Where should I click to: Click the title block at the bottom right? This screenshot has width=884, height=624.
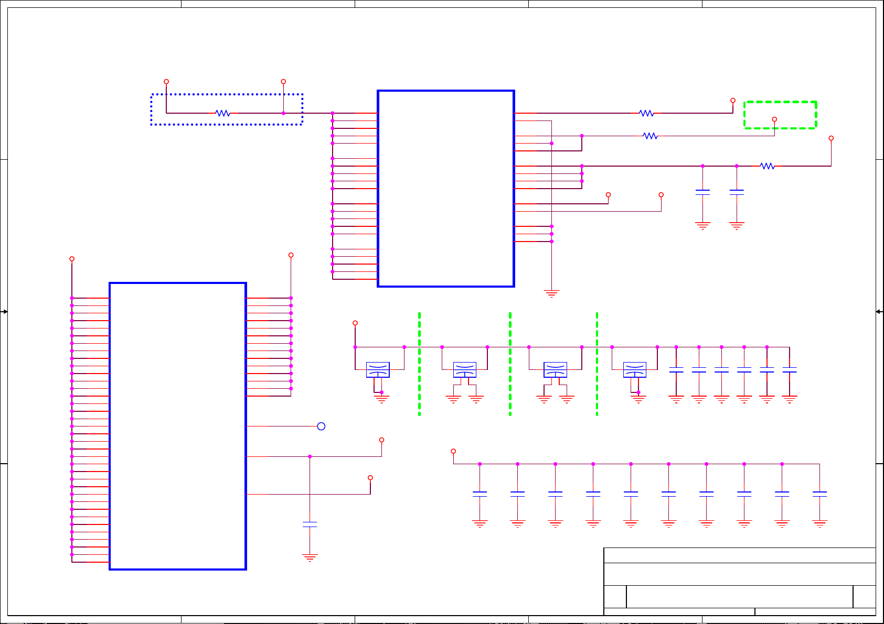(740, 582)
